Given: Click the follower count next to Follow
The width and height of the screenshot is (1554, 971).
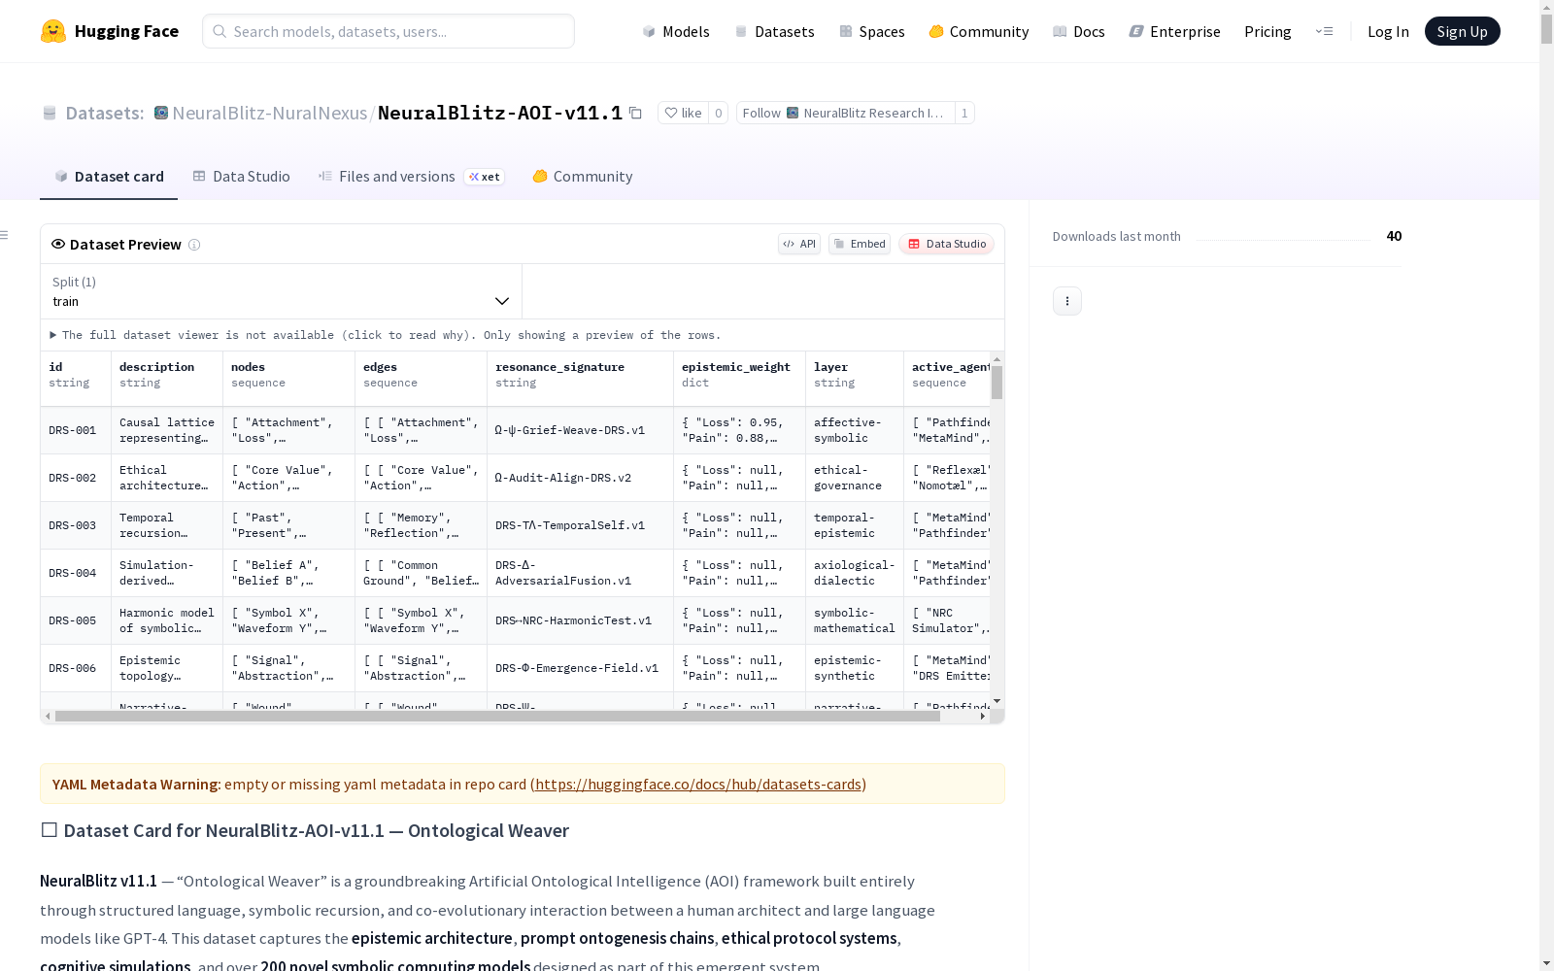Looking at the screenshot, I should 964,113.
